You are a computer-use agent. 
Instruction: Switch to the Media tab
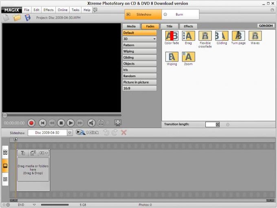point(131,26)
